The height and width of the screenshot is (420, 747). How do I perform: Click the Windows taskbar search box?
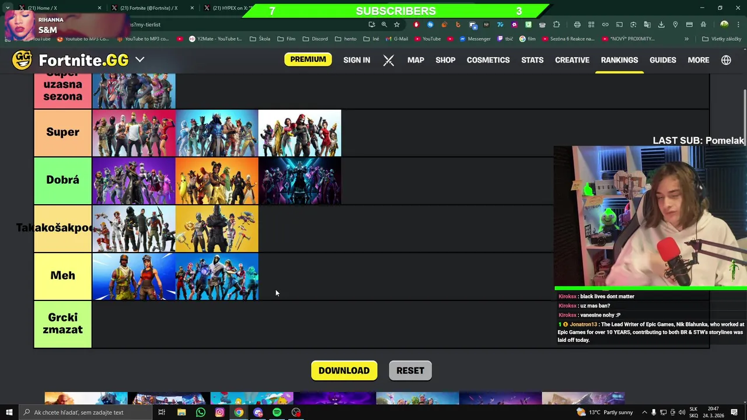(85, 412)
